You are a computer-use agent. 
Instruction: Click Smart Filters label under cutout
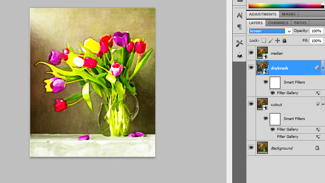click(x=294, y=118)
